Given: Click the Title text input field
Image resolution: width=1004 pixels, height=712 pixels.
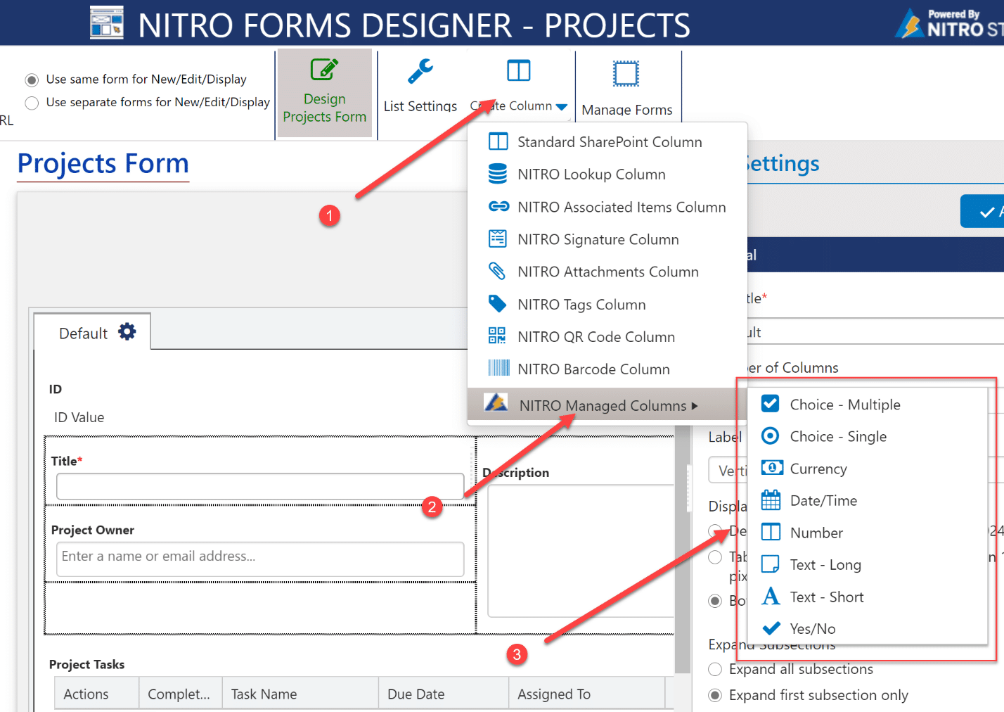Looking at the screenshot, I should tap(260, 486).
